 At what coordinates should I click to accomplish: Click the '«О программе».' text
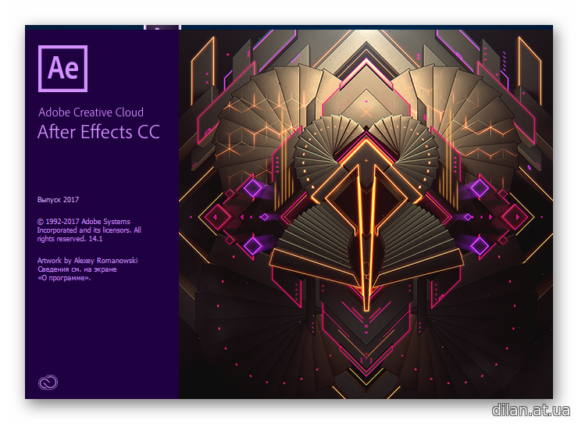pos(64,278)
